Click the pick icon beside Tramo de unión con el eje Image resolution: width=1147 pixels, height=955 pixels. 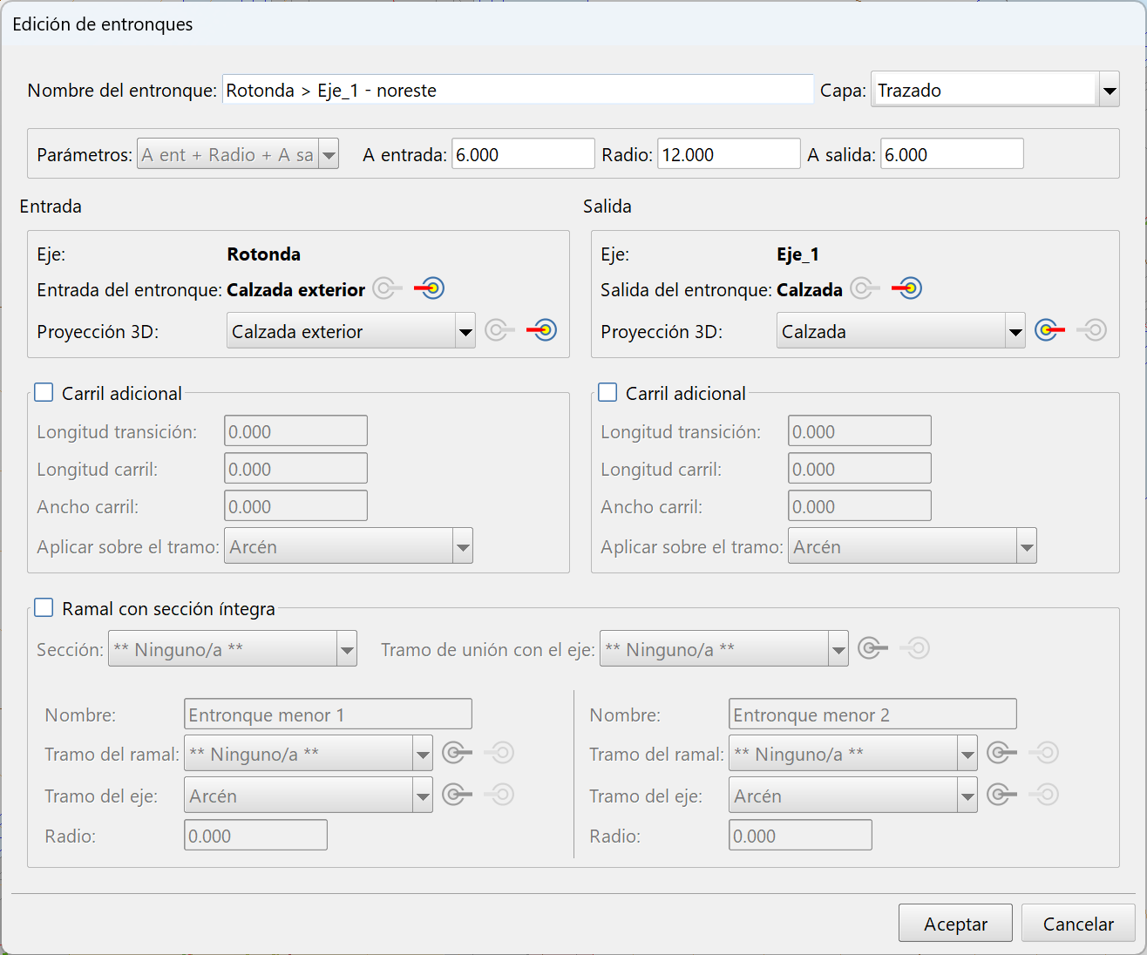point(872,648)
